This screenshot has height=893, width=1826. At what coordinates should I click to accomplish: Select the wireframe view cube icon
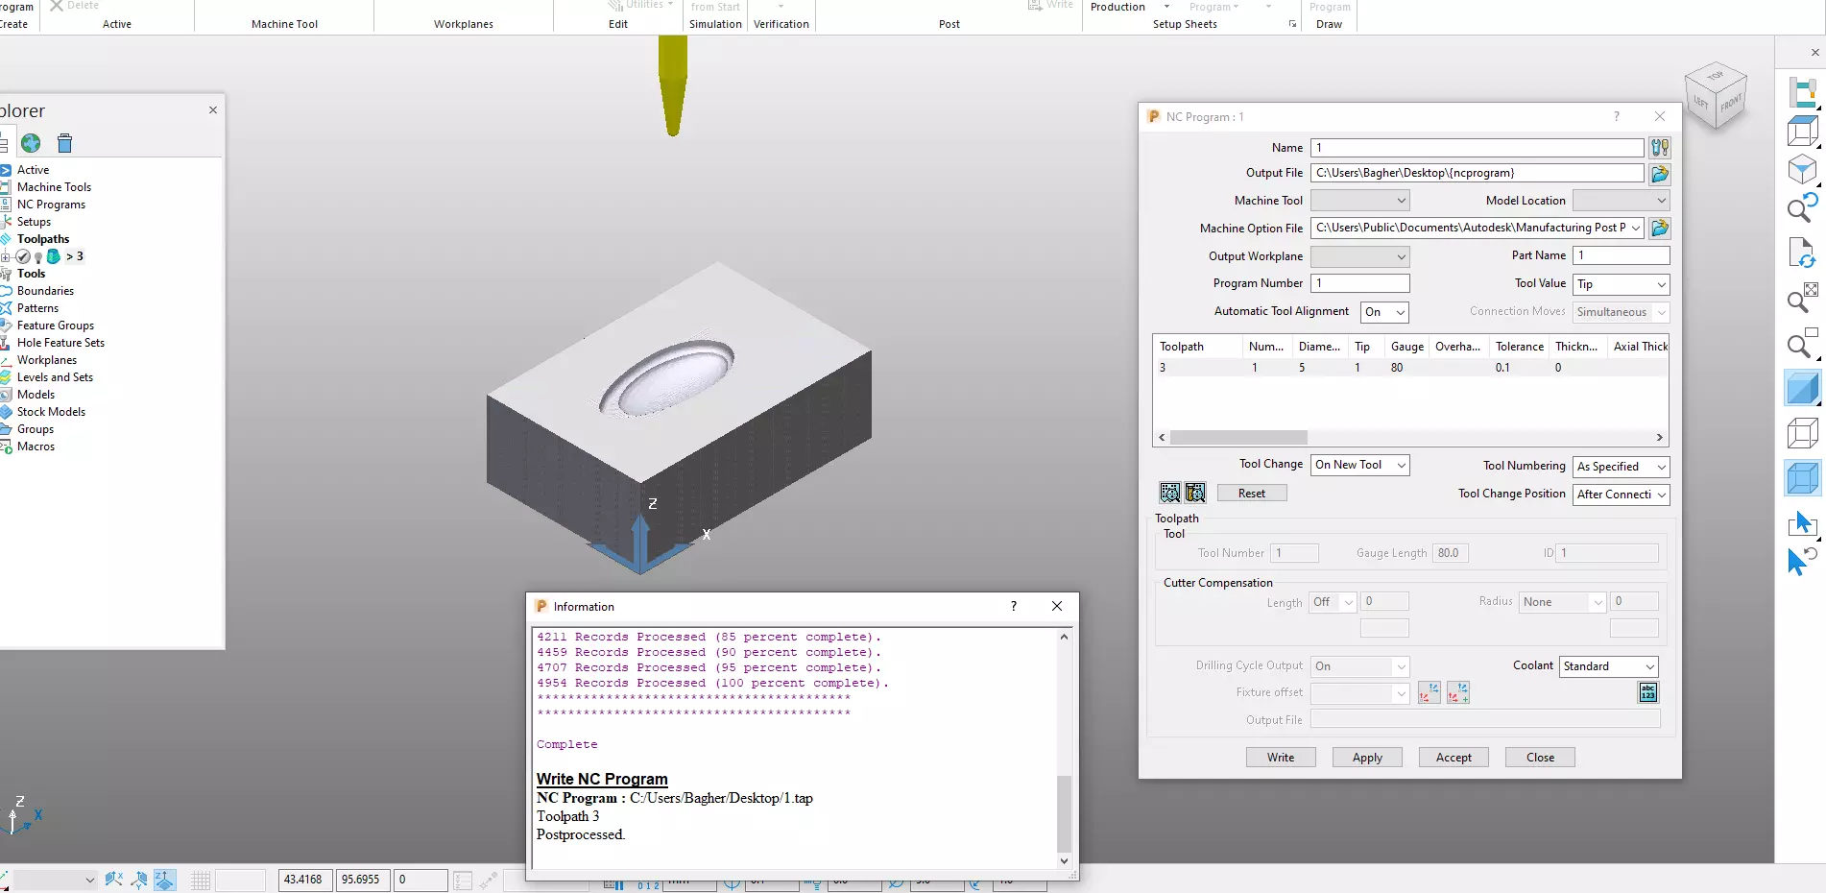tap(1802, 433)
